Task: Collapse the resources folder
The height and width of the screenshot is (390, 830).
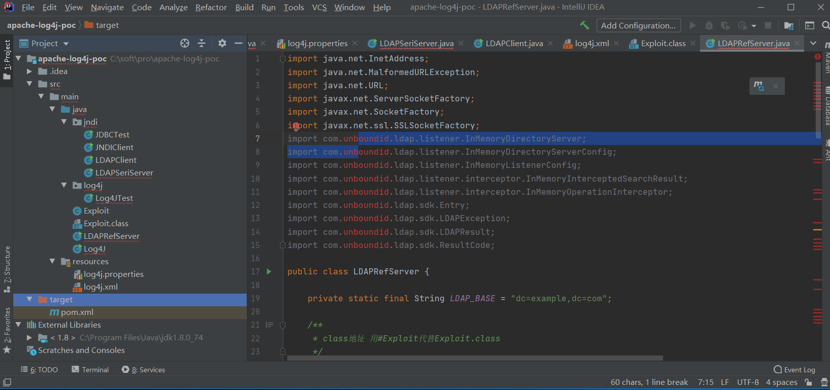Action: click(52, 261)
